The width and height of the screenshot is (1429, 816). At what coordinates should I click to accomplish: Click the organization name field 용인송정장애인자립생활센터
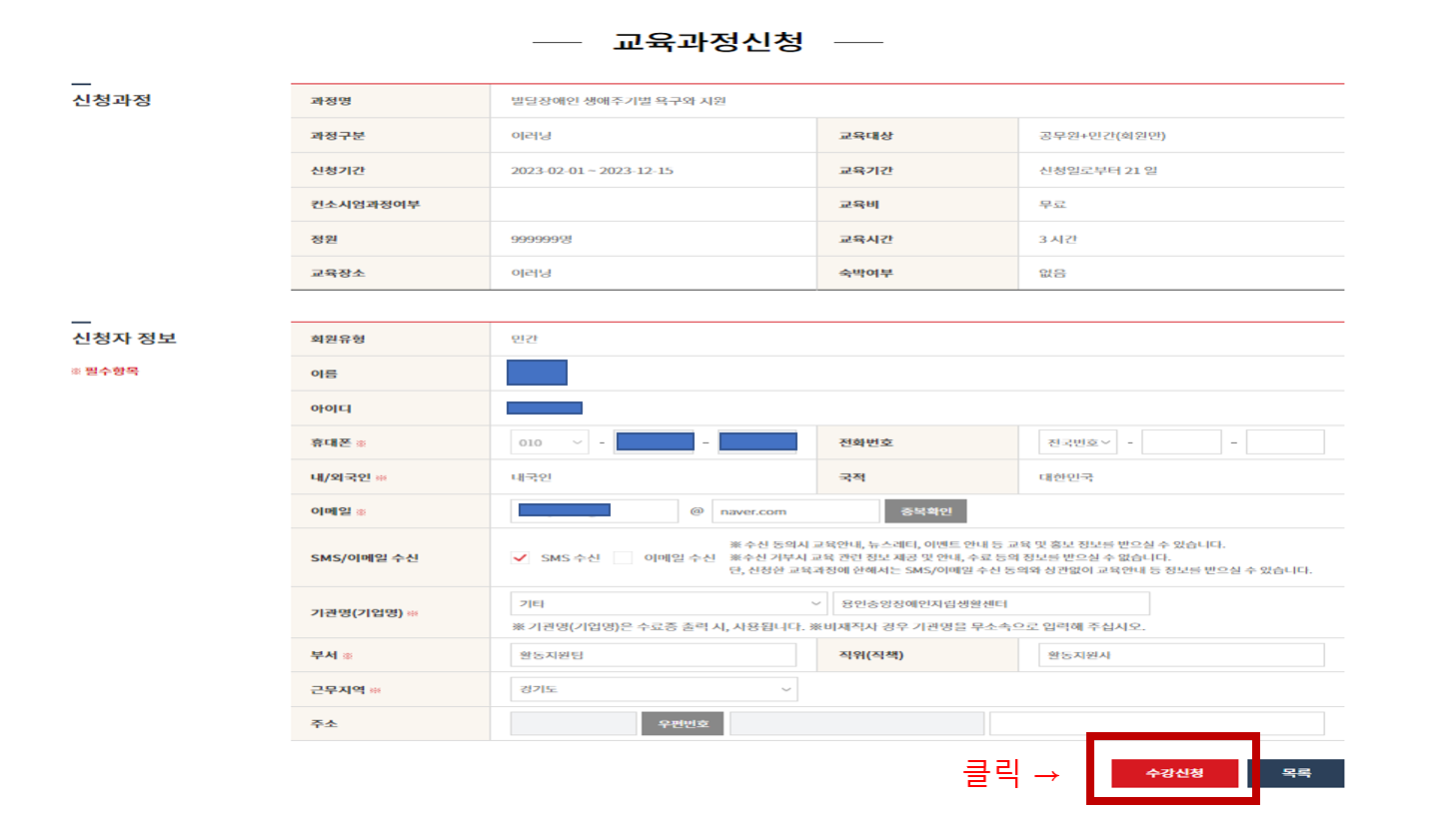pyautogui.click(x=990, y=603)
